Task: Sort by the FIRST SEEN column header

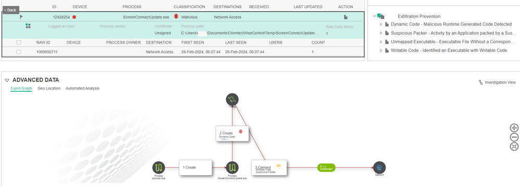Action: coord(193,42)
